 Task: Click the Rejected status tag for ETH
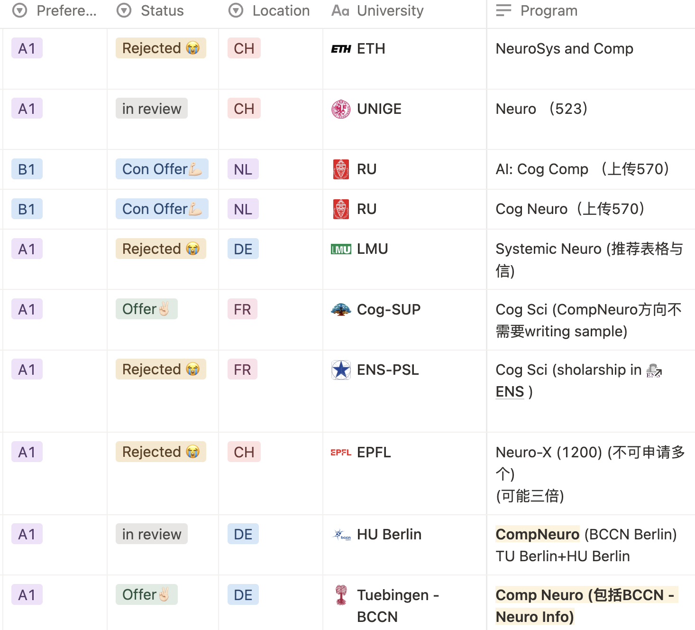click(161, 48)
